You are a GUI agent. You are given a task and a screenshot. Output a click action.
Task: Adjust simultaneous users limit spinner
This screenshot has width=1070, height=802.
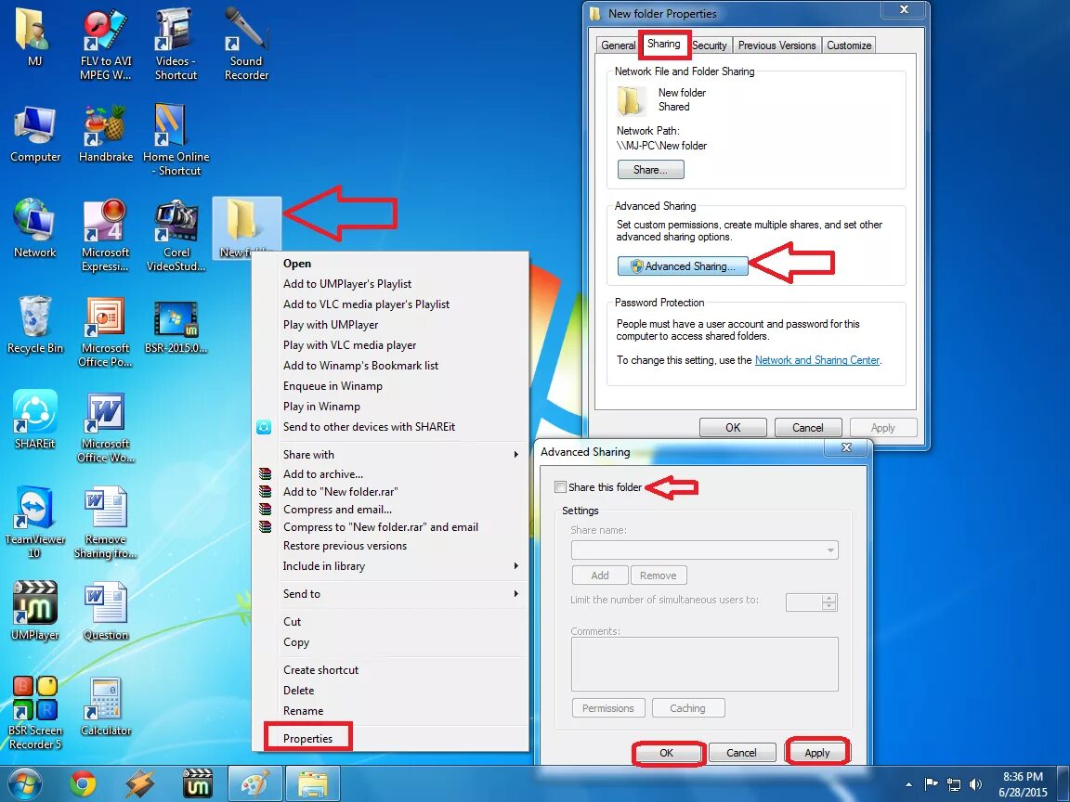coord(829,602)
